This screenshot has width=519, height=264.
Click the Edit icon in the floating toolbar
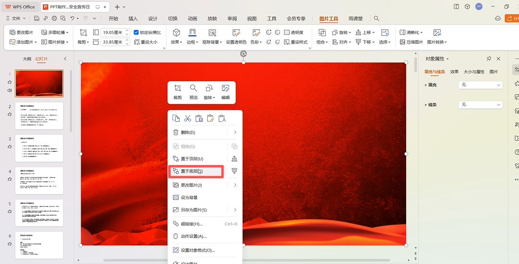click(225, 88)
